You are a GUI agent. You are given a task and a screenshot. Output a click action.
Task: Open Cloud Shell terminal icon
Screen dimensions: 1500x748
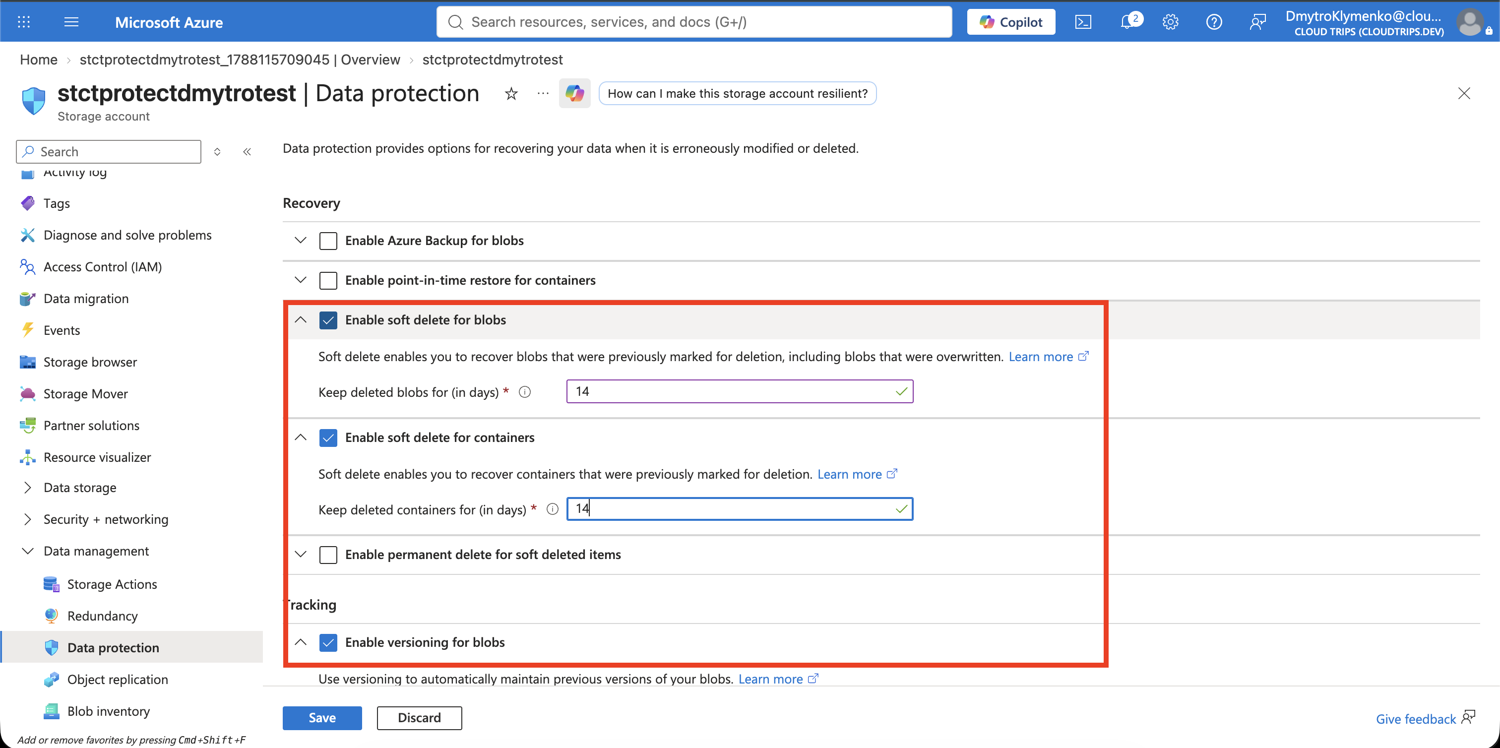click(x=1083, y=22)
